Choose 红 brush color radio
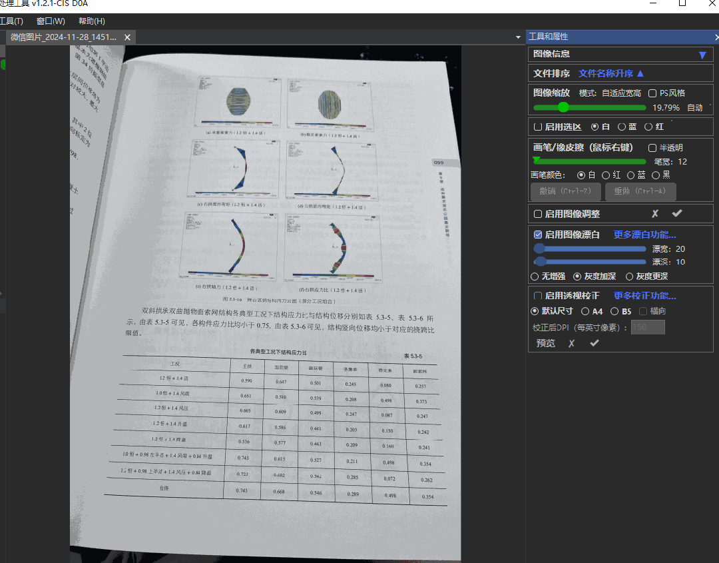 pyautogui.click(x=606, y=175)
